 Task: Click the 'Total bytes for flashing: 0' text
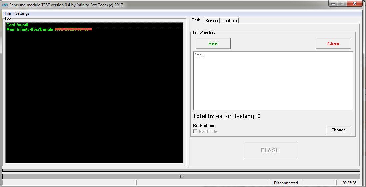[x=227, y=116]
